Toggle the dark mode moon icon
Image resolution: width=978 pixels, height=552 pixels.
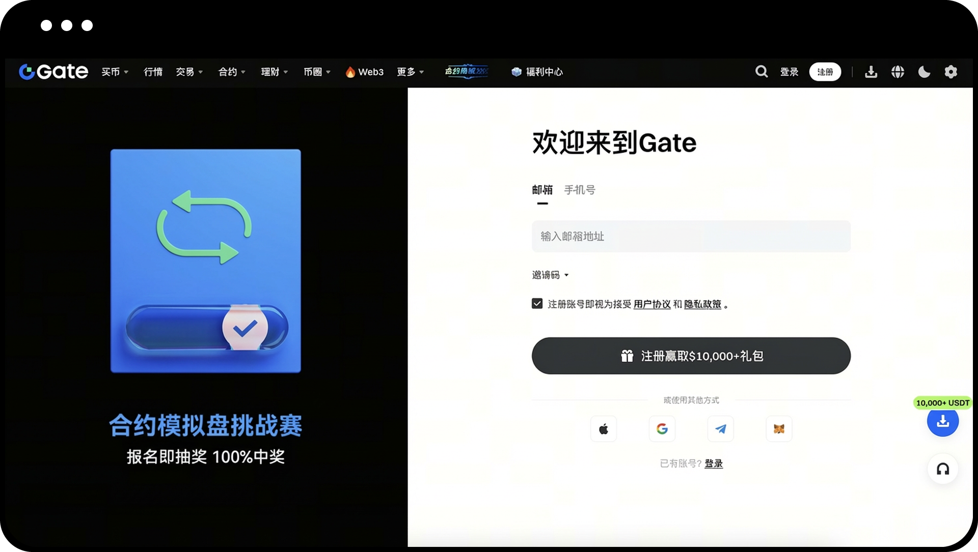click(924, 72)
